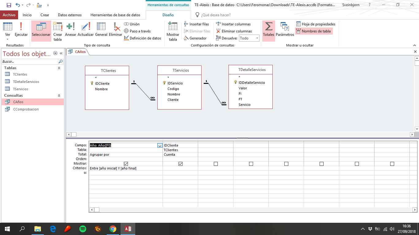Click the Actualizar update query icon
This screenshot has width=419, height=235.
pos(86,30)
